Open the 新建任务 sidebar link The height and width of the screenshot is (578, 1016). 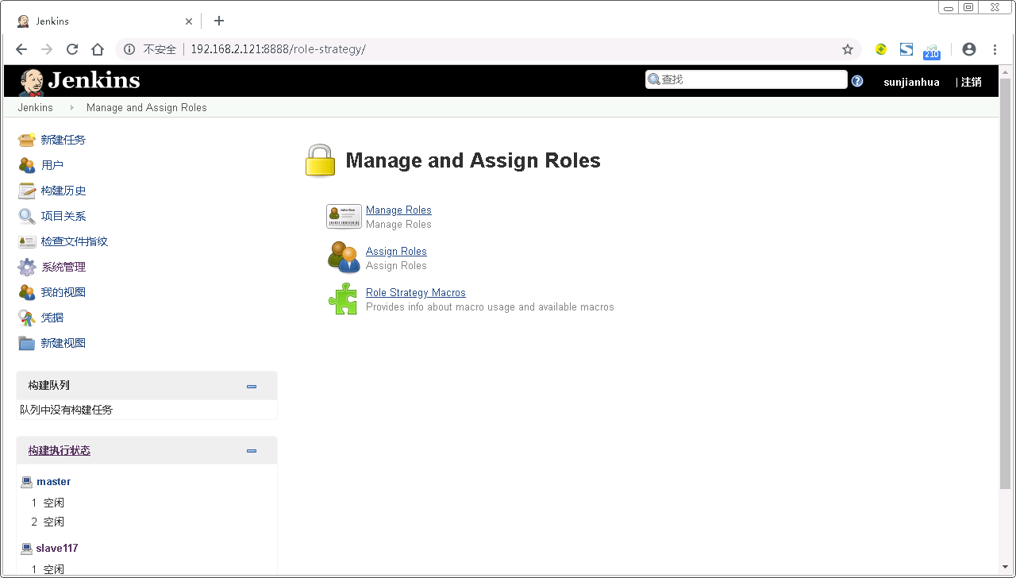tap(63, 140)
